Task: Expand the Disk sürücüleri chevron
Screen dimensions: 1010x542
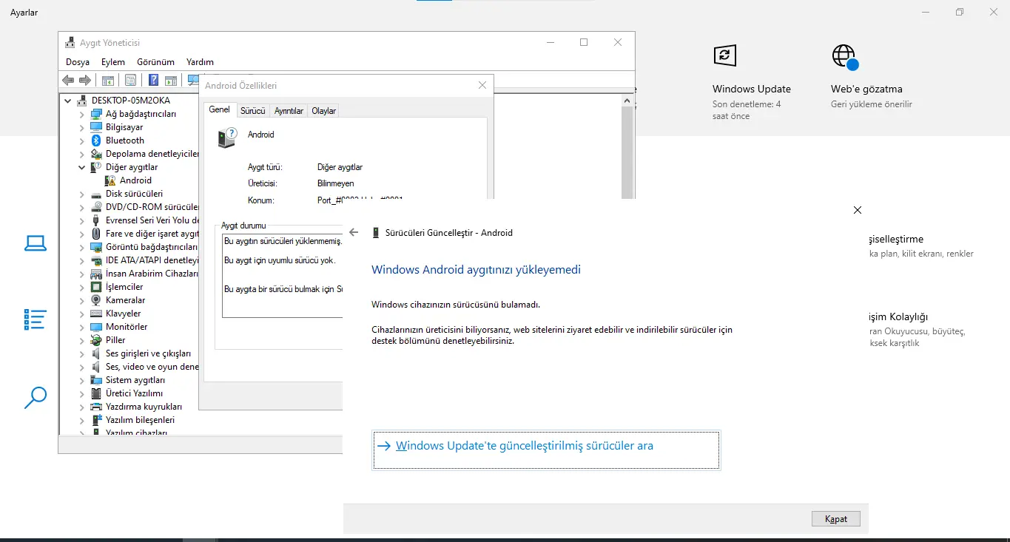Action: [82, 194]
